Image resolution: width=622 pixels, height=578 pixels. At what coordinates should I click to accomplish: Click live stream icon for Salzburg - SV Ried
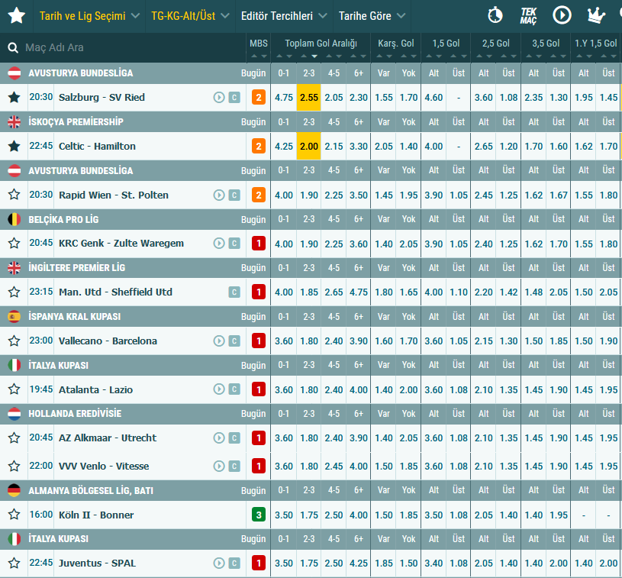[x=219, y=97]
